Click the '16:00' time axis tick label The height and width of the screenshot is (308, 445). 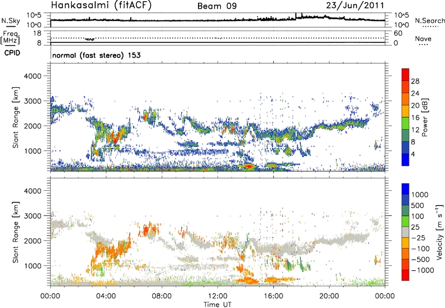pyautogui.click(x=273, y=296)
